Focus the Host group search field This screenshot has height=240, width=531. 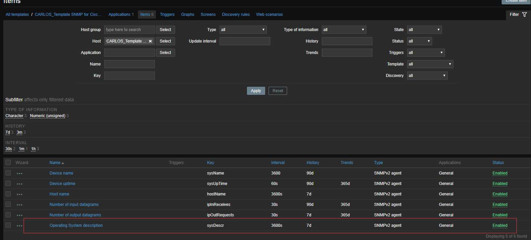130,30
